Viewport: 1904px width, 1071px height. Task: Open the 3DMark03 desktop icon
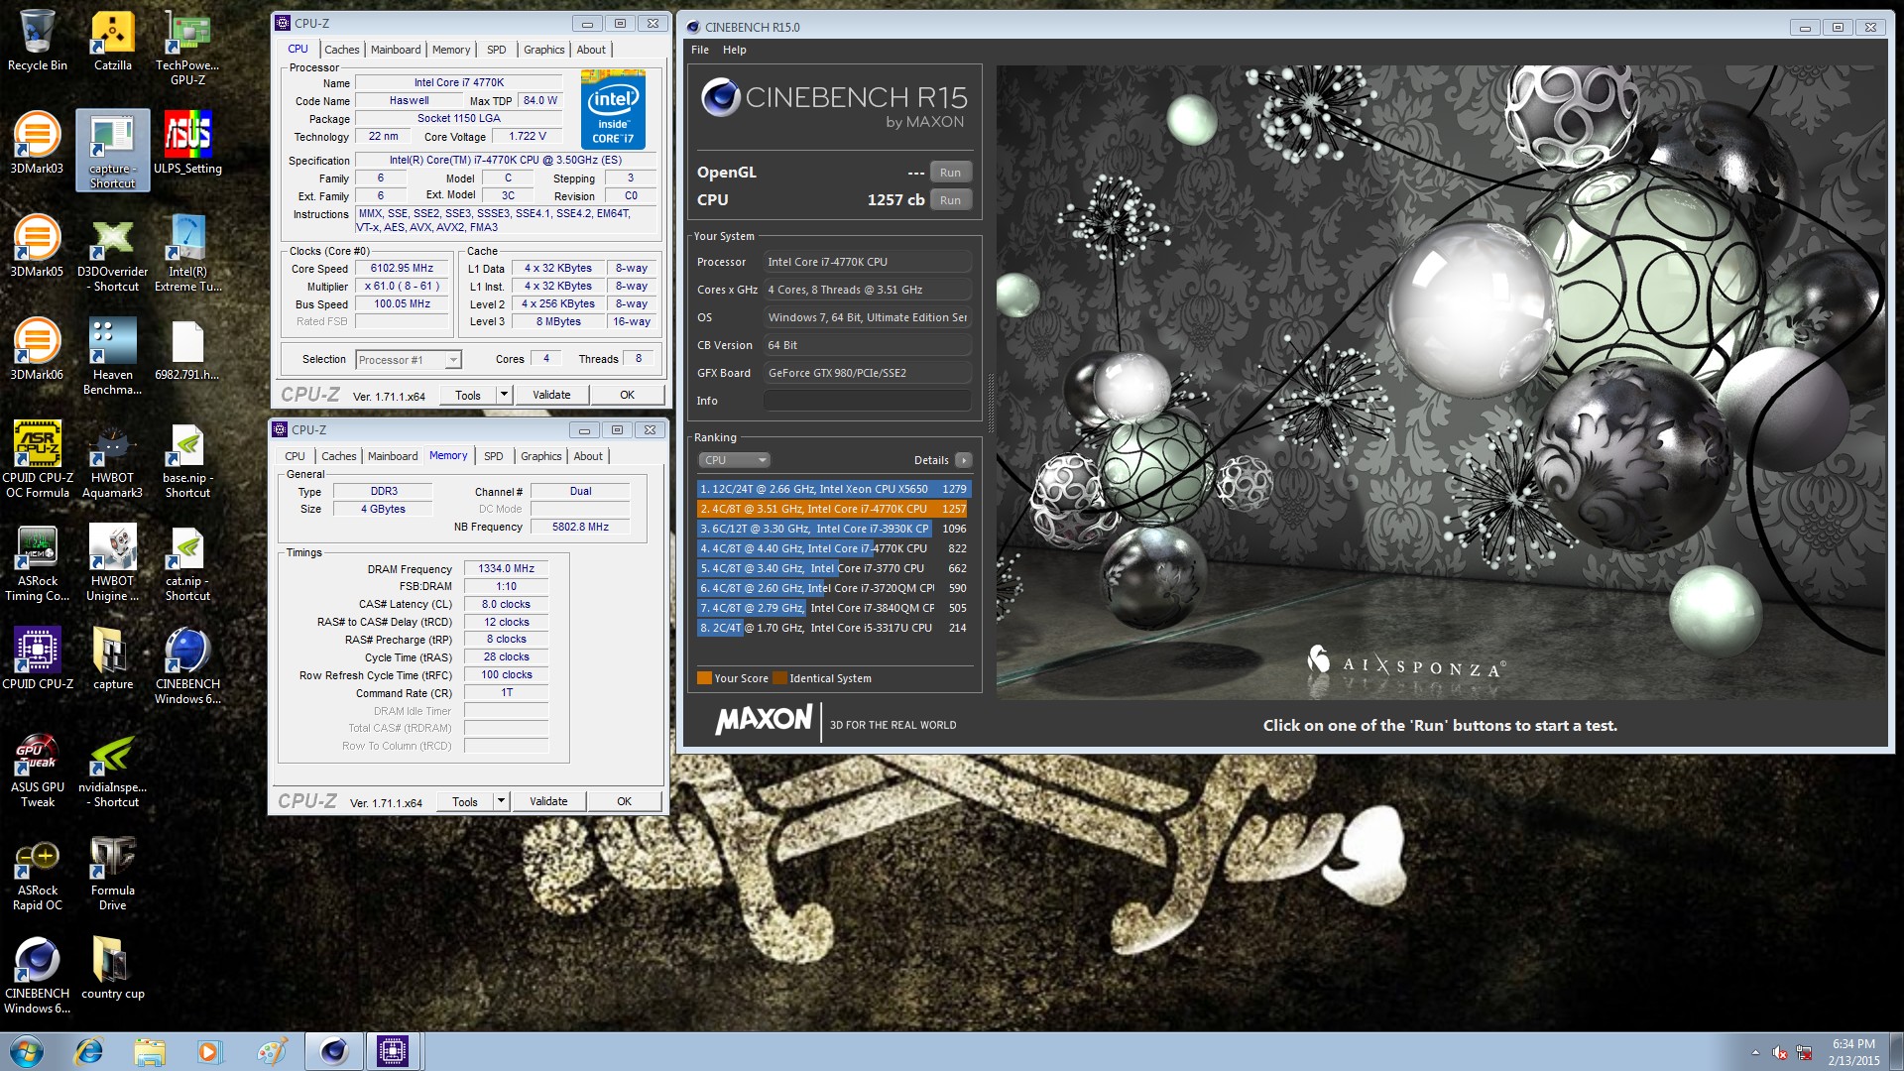click(38, 144)
